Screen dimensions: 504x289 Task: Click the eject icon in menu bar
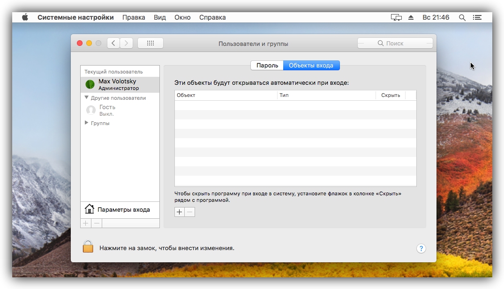pos(411,17)
